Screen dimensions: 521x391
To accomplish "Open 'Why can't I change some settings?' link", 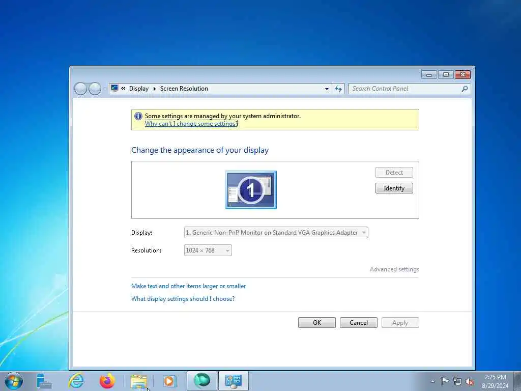I will (x=191, y=124).
